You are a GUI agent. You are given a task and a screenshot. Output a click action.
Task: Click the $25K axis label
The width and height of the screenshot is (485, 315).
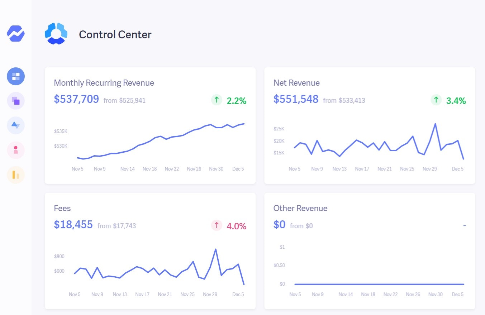click(x=279, y=129)
